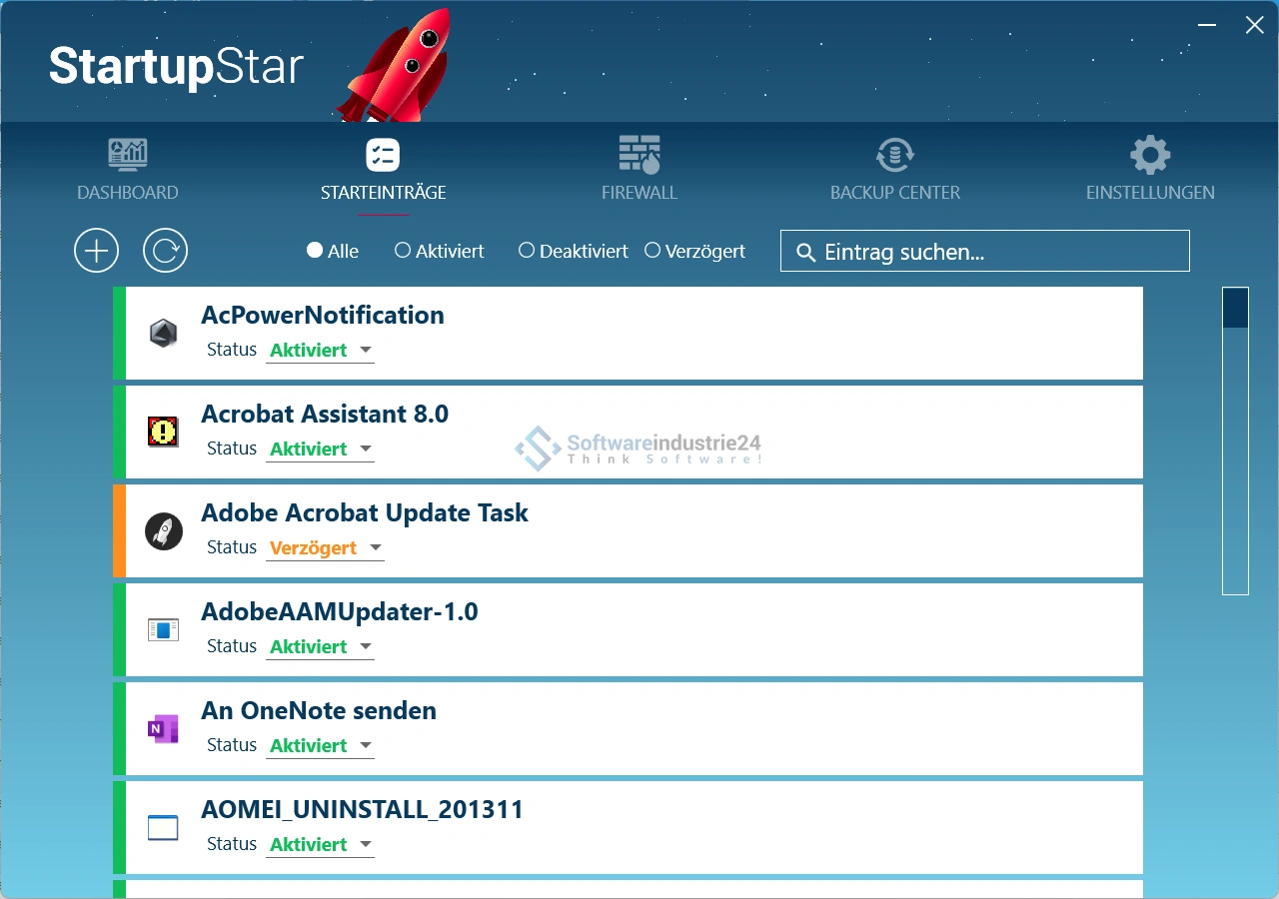This screenshot has width=1279, height=899.
Task: Open status dropdown for AOMEI_UNINSTALL_201311
Action: pos(366,845)
